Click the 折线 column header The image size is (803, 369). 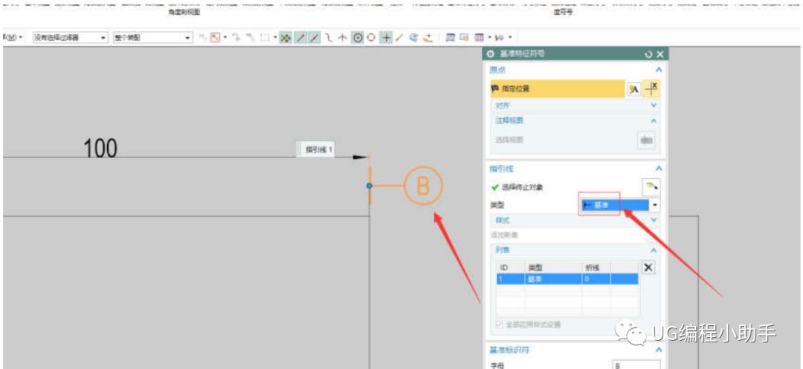pyautogui.click(x=596, y=268)
